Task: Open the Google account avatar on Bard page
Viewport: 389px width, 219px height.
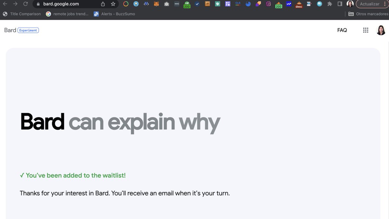Action: coord(381,30)
